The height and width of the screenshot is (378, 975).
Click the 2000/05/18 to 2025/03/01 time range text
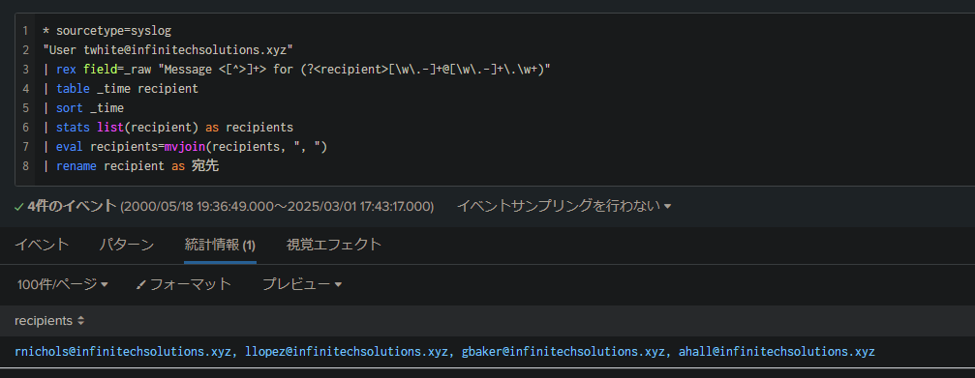coord(277,206)
